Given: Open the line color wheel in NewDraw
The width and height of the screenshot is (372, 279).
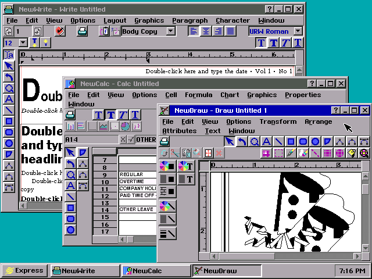Looking at the screenshot, I should pos(167,206).
